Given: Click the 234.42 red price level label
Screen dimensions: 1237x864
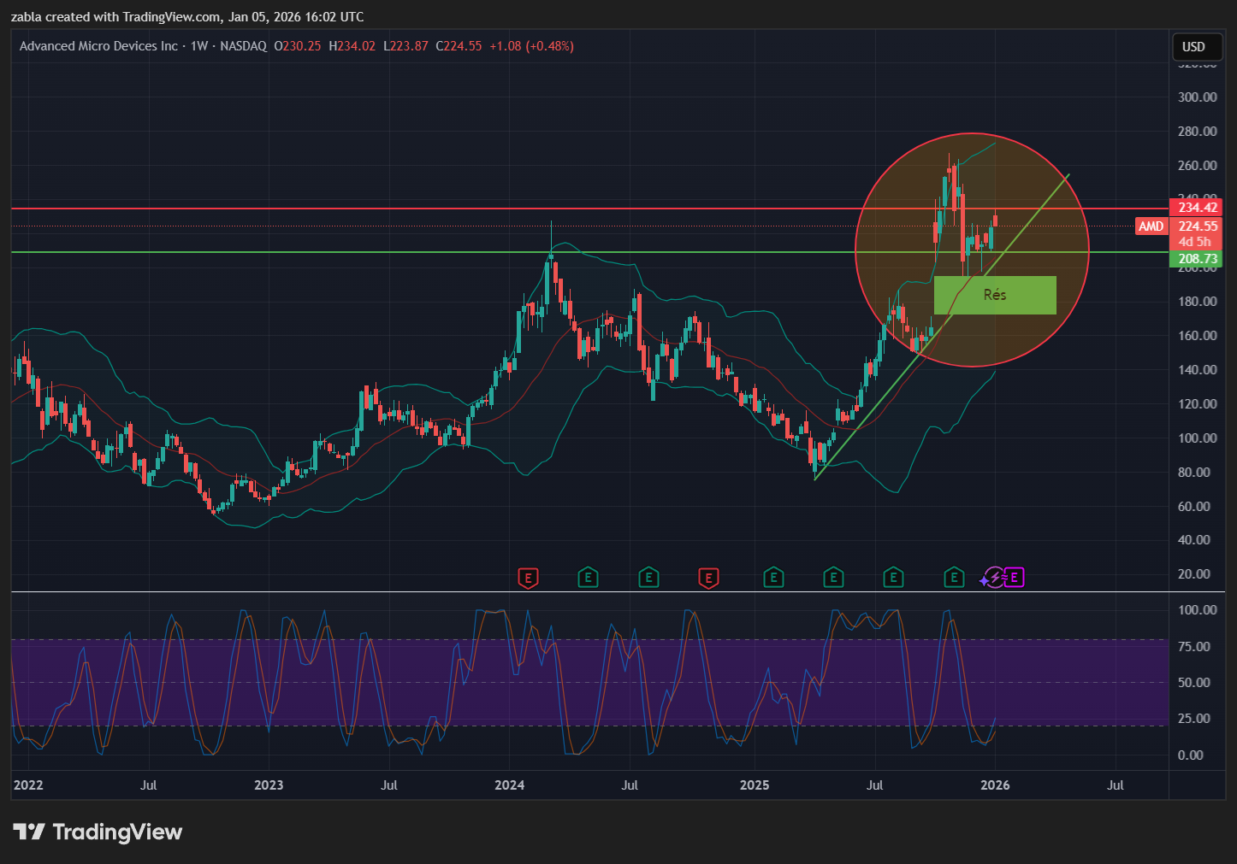Looking at the screenshot, I should [x=1197, y=208].
